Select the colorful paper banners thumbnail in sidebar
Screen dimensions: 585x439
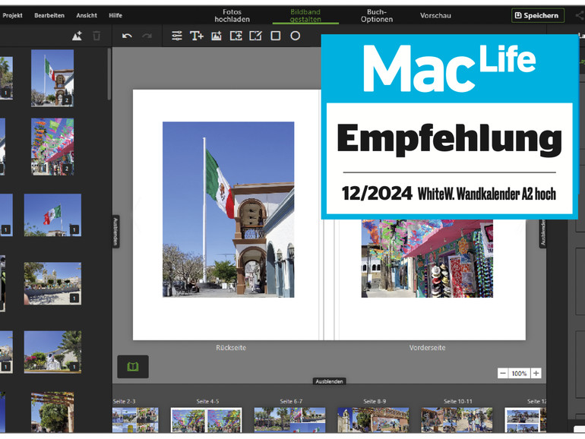(x=52, y=147)
